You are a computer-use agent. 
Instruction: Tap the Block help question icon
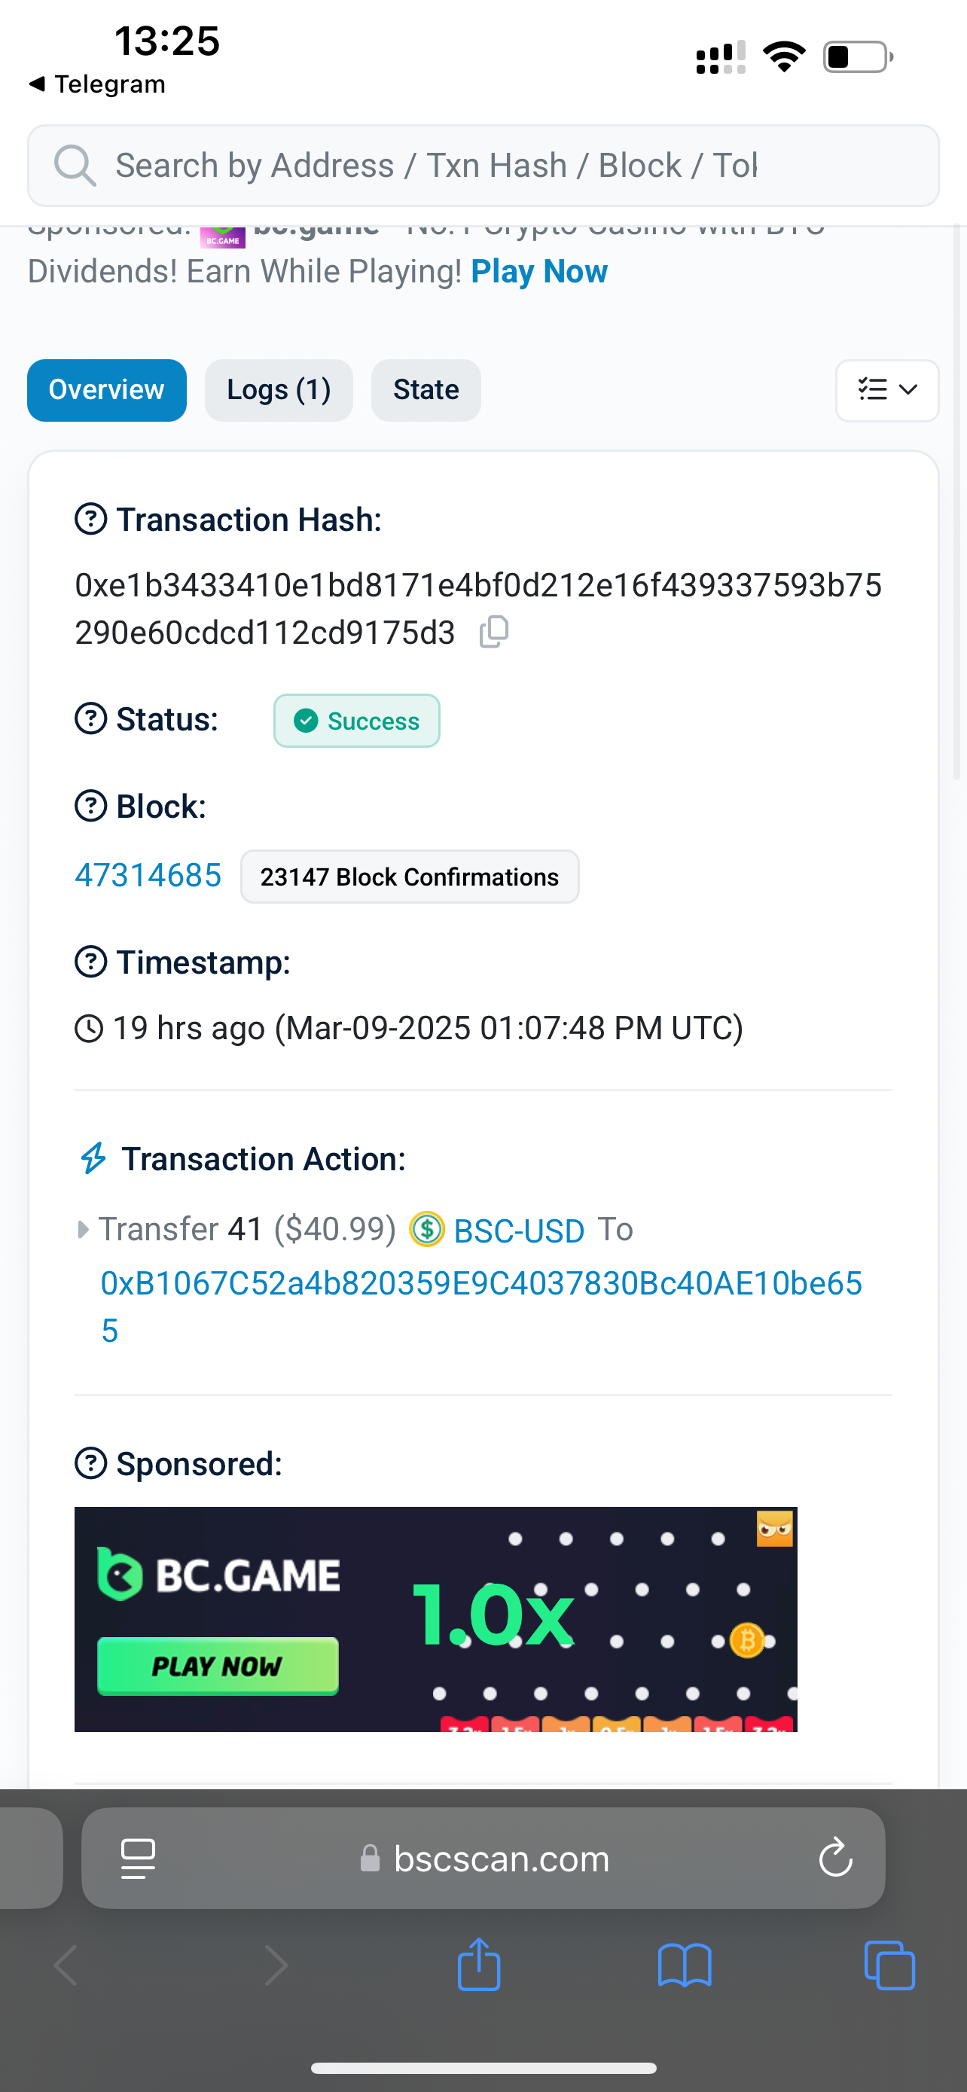91,807
